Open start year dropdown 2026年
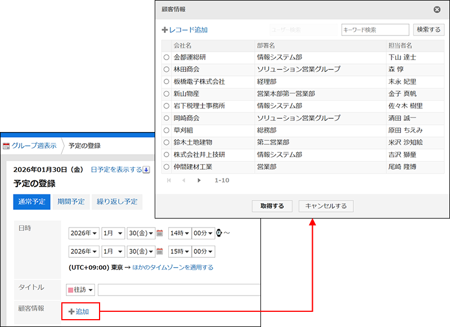This screenshot has width=450, height=327. 84,233
